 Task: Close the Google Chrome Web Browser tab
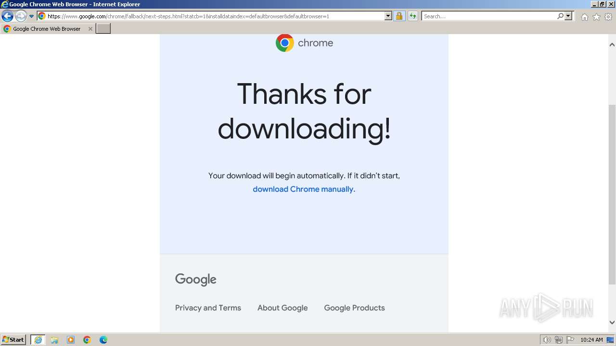tap(90, 29)
